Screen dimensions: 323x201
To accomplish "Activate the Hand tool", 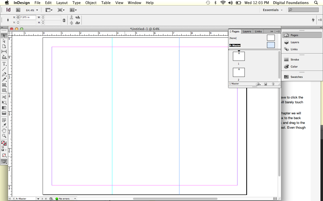I will [x=4, y=131].
